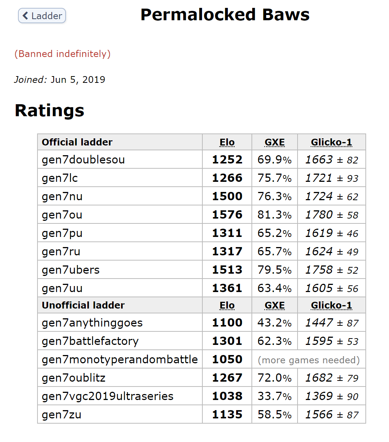The image size is (389, 442).
Task: Click Glicko-1 header in Official ladder
Action: [x=332, y=142]
